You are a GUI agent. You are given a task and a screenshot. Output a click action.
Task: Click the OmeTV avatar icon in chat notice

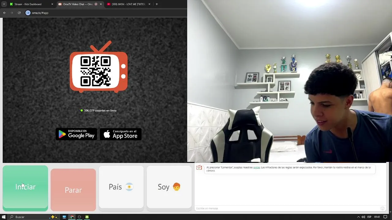(x=199, y=168)
